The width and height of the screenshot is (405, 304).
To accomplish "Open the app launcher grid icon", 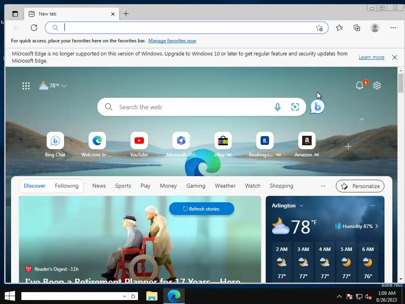I will pyautogui.click(x=26, y=86).
